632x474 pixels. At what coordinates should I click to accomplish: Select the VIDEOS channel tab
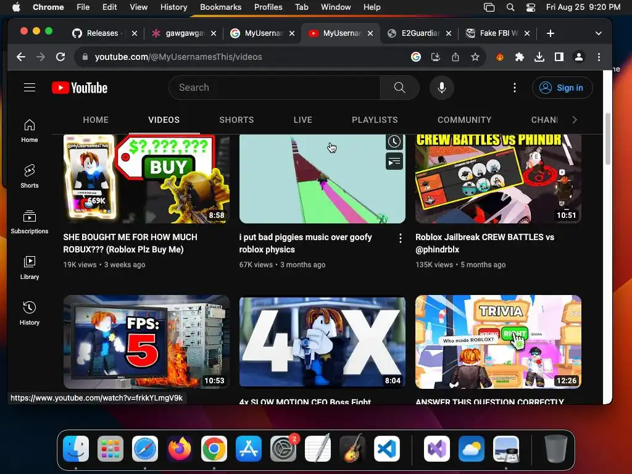[164, 120]
